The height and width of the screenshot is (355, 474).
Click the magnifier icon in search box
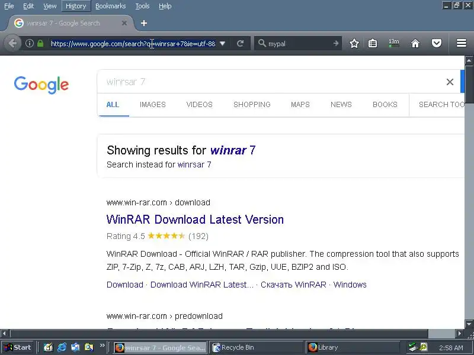[x=262, y=43]
